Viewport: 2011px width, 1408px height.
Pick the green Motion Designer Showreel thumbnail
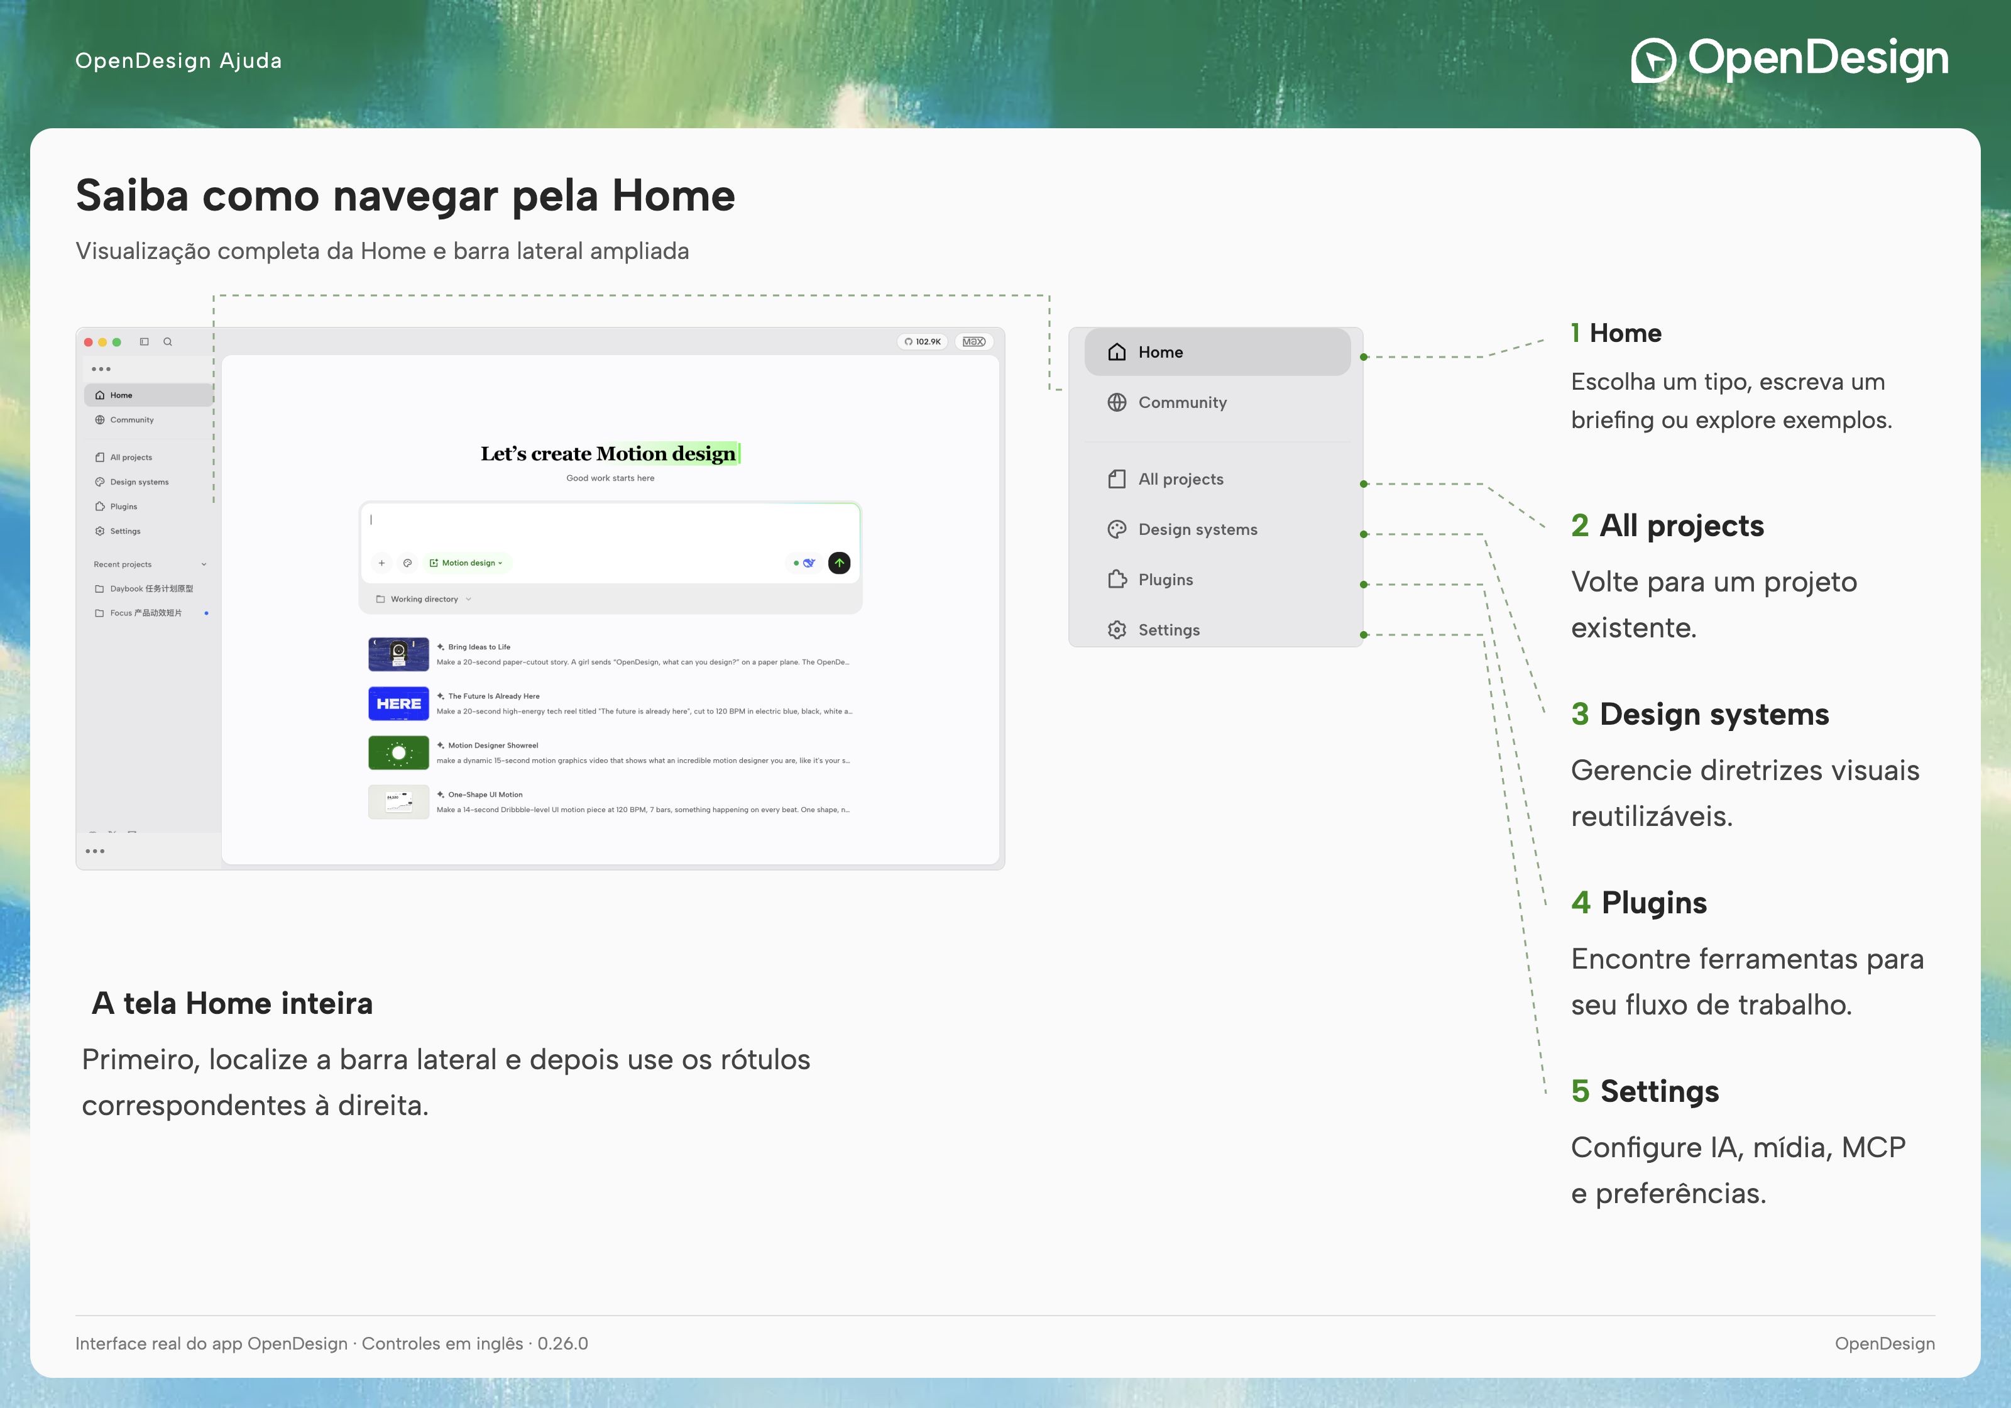coord(398,752)
